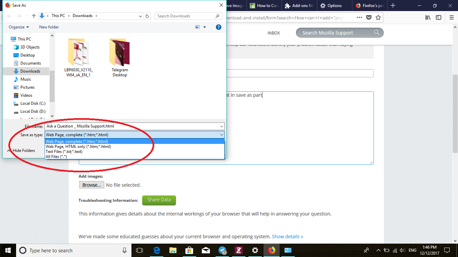
Task: Click "This PC" in the address path
Action: coord(58,16)
